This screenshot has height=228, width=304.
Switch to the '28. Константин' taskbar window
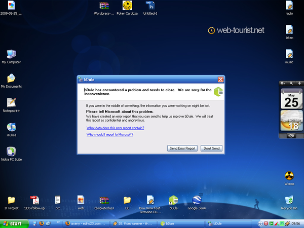pyautogui.click(x=134, y=224)
